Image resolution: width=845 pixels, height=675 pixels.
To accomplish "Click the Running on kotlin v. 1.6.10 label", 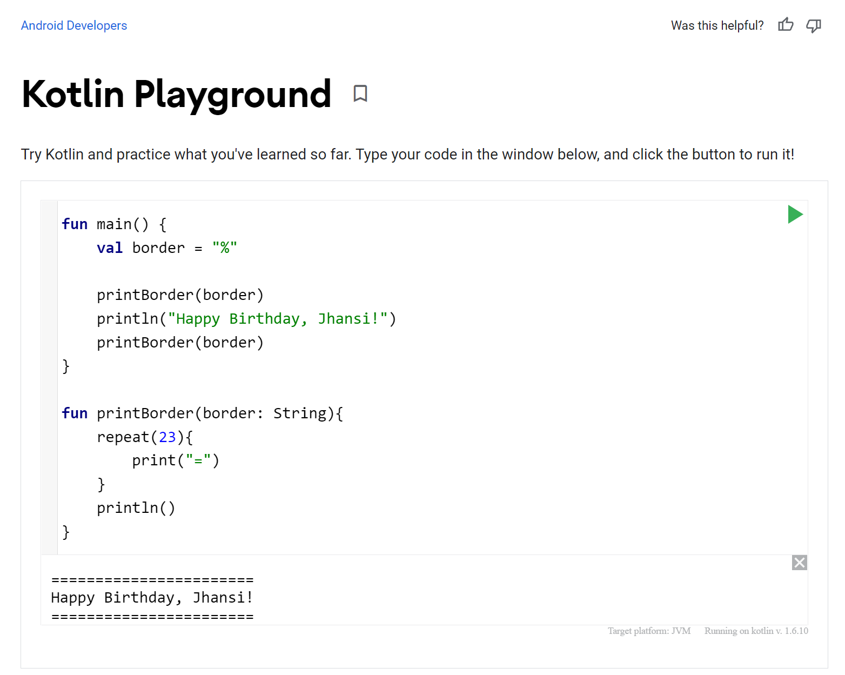I will (755, 631).
